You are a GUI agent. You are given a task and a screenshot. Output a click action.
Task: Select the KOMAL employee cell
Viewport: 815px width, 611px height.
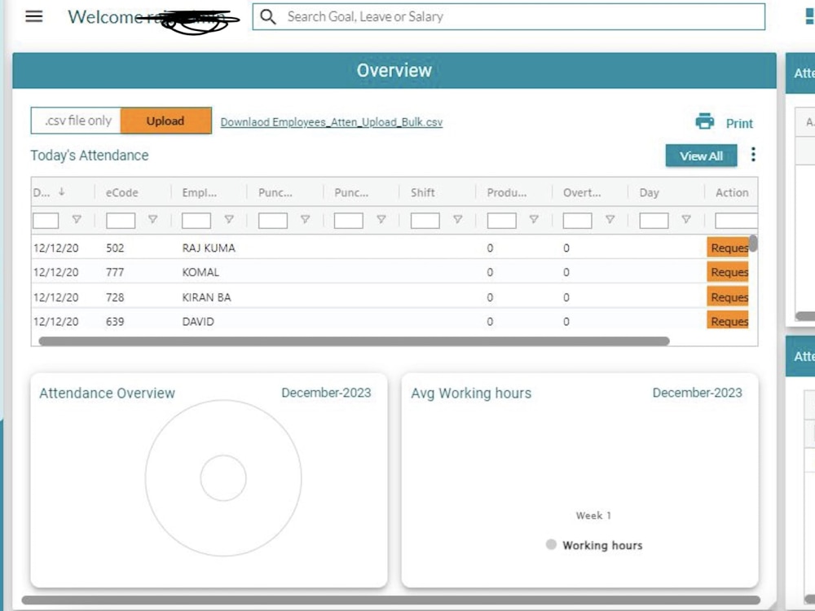200,272
